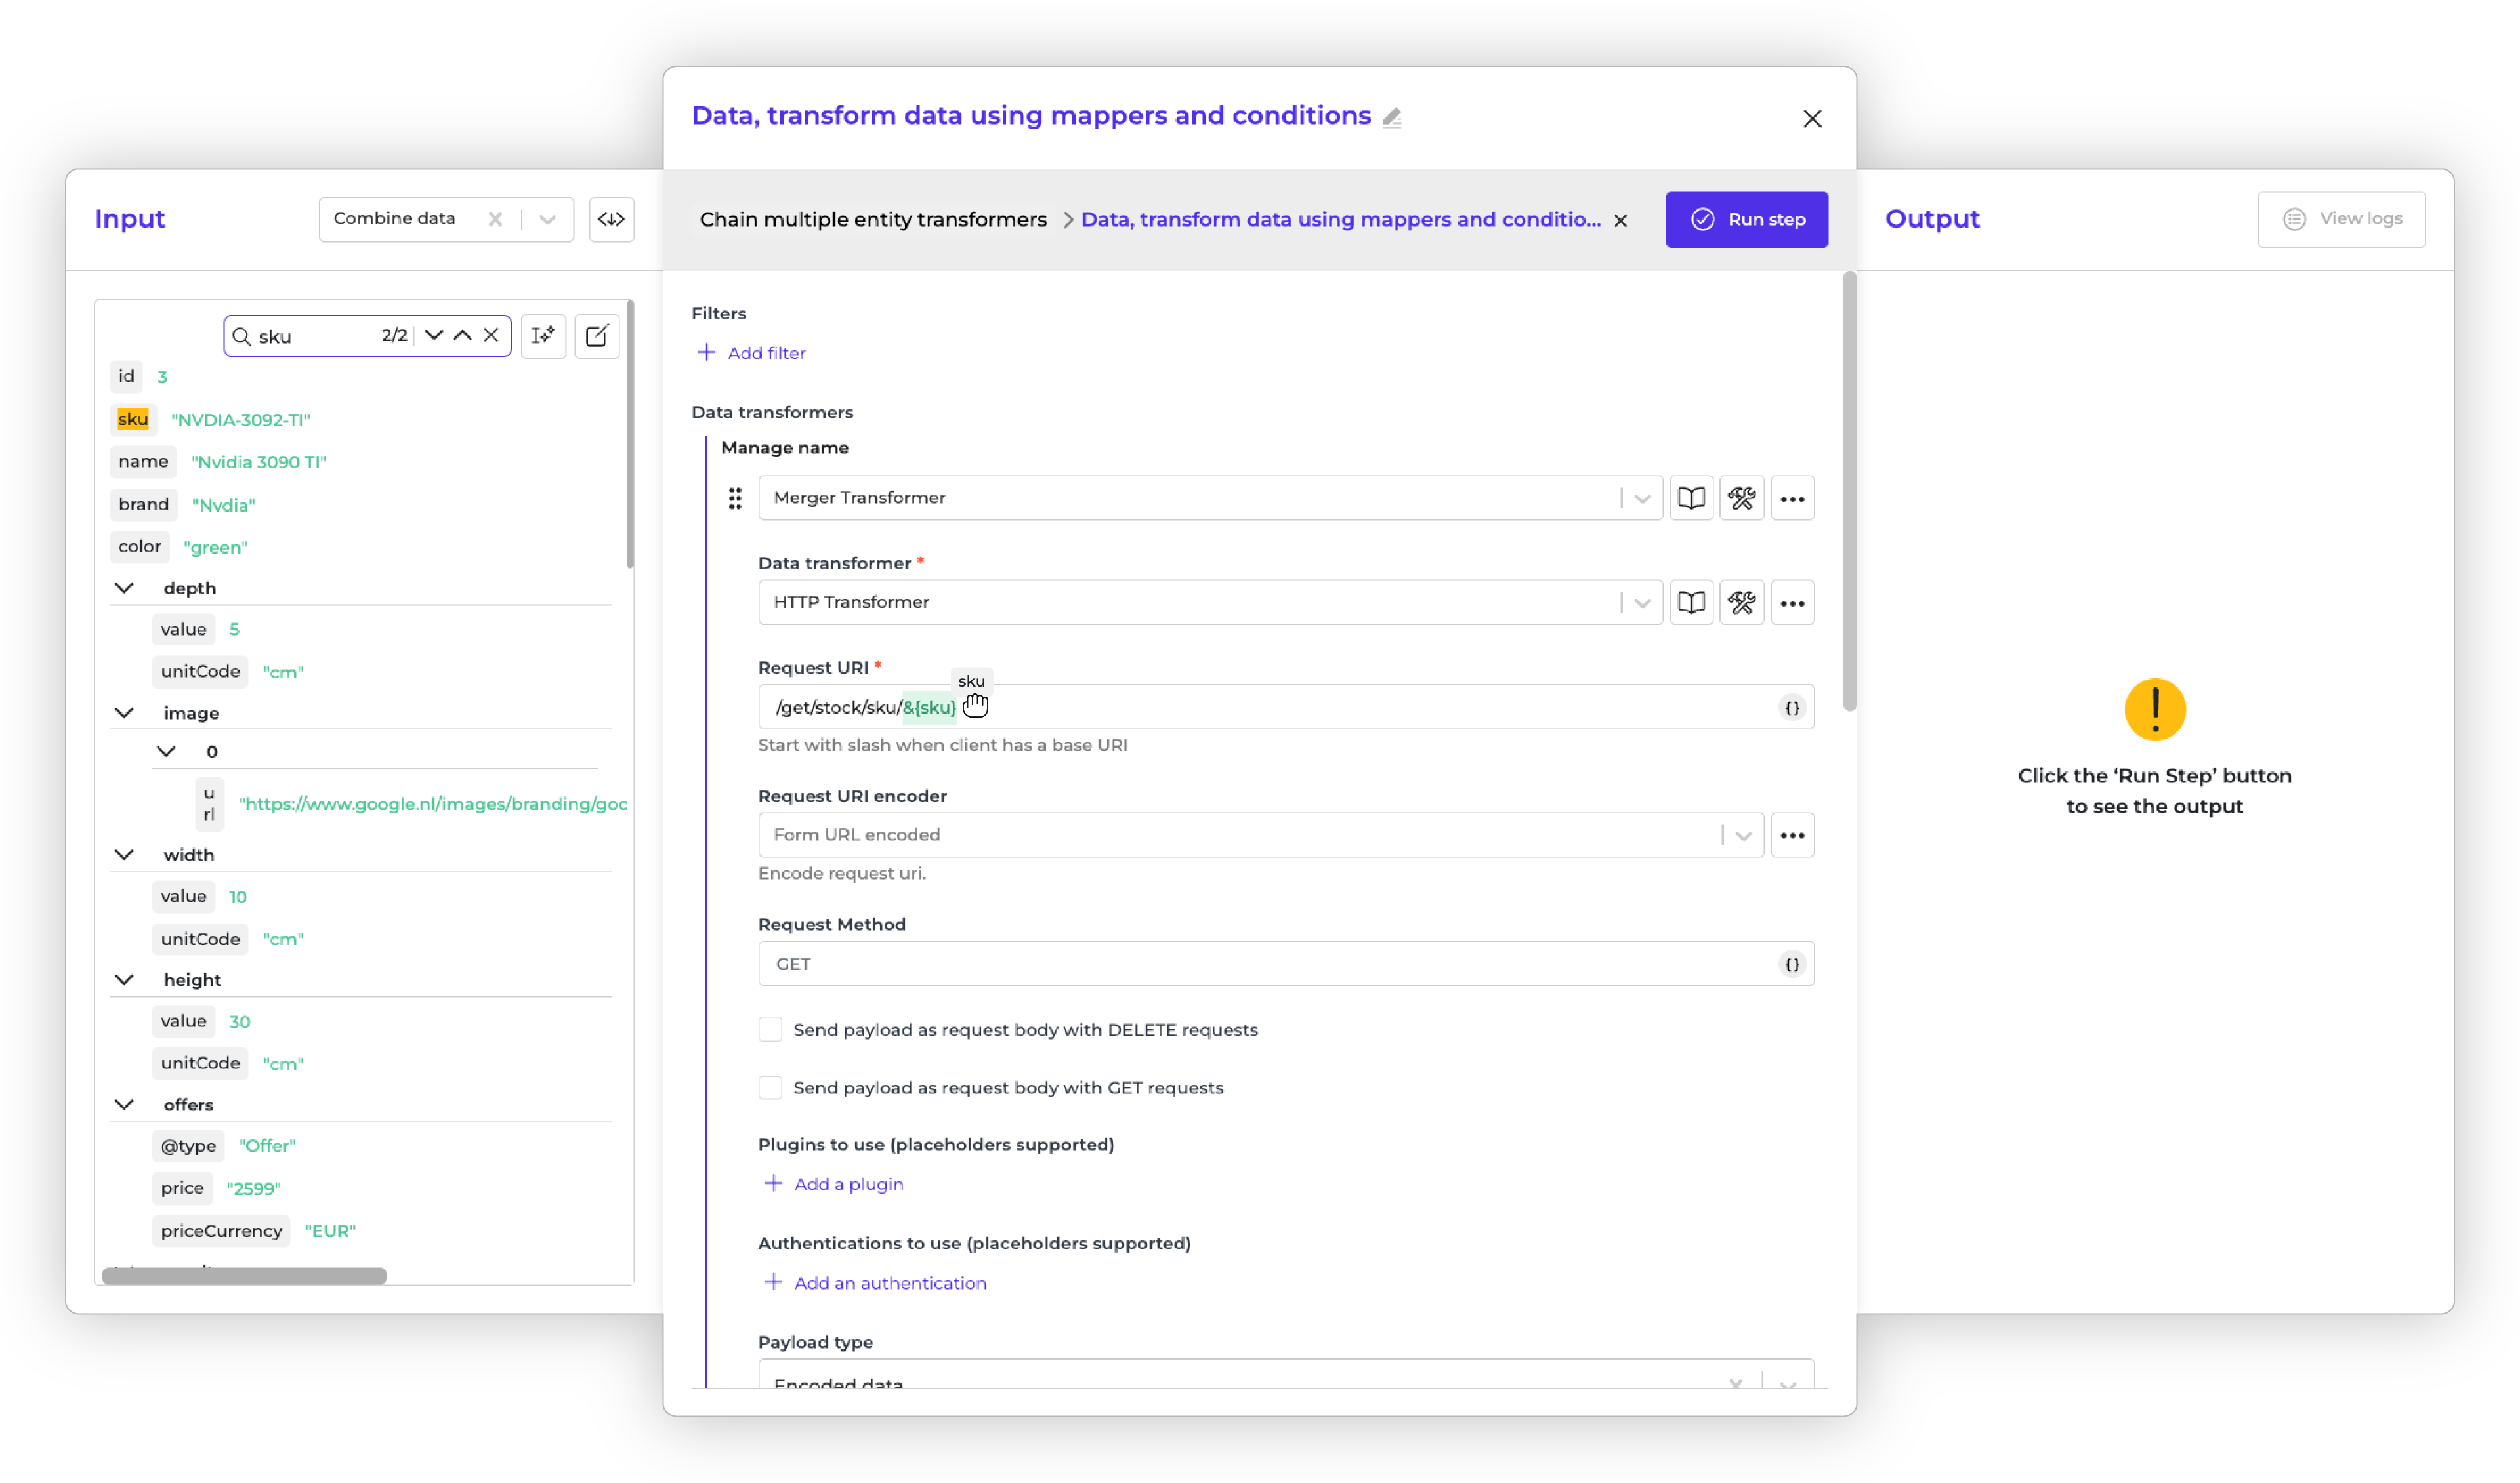Screen dimensions: 2520x1483
Task: Click the placeholder braces icon in Request URI
Action: pyautogui.click(x=1791, y=708)
